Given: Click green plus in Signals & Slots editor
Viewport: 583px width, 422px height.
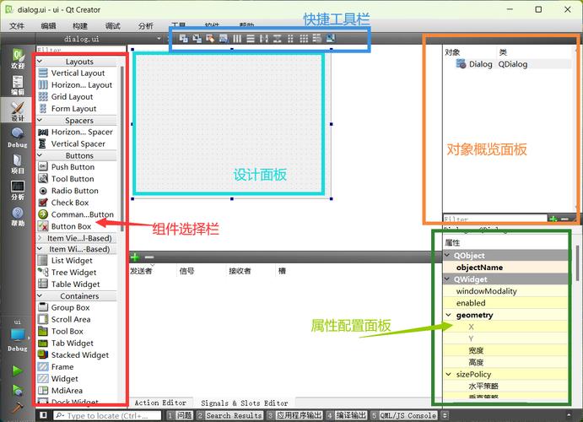Looking at the screenshot, I should tap(135, 257).
